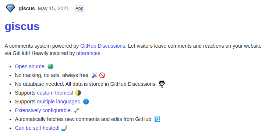The image size is (272, 136).
Task: Click the satellite antenna emoji icon
Action: [94, 75]
